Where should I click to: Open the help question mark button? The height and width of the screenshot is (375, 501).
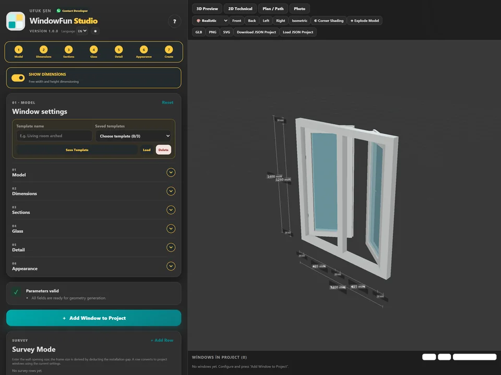174,21
